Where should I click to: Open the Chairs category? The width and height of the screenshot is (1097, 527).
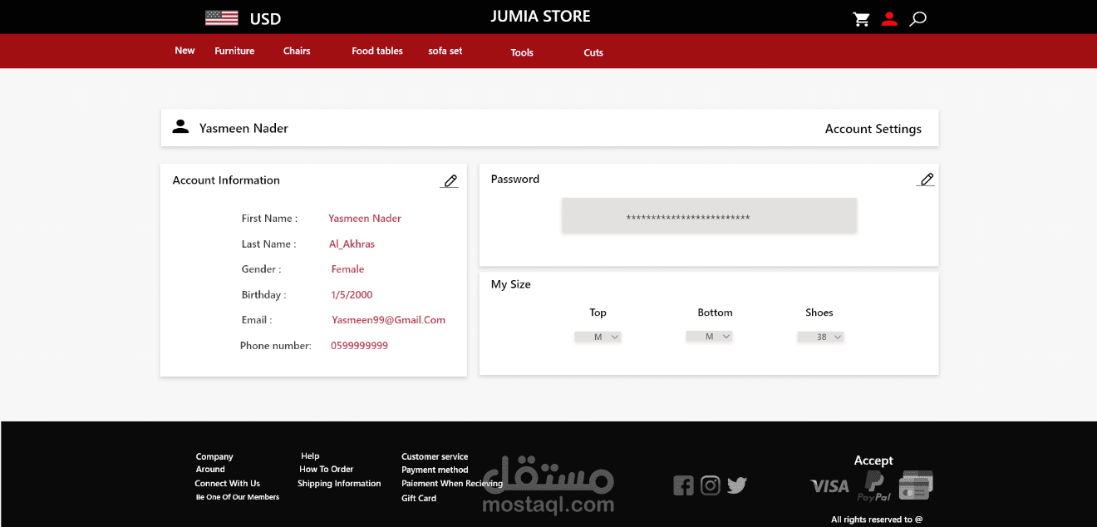point(297,51)
